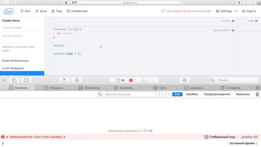Viewport: 261px width, 147px height.
Task: Open the Collaborate option
Action: click(x=77, y=11)
